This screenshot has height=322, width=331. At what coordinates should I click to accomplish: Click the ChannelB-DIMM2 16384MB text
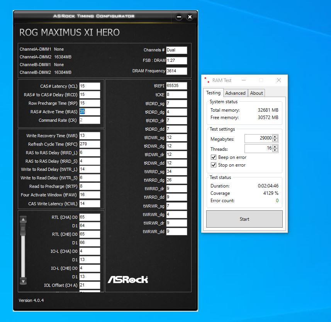click(x=46, y=72)
